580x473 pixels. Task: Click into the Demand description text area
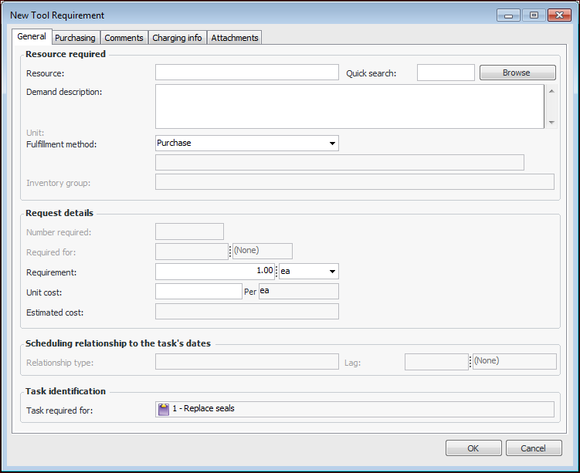click(349, 106)
